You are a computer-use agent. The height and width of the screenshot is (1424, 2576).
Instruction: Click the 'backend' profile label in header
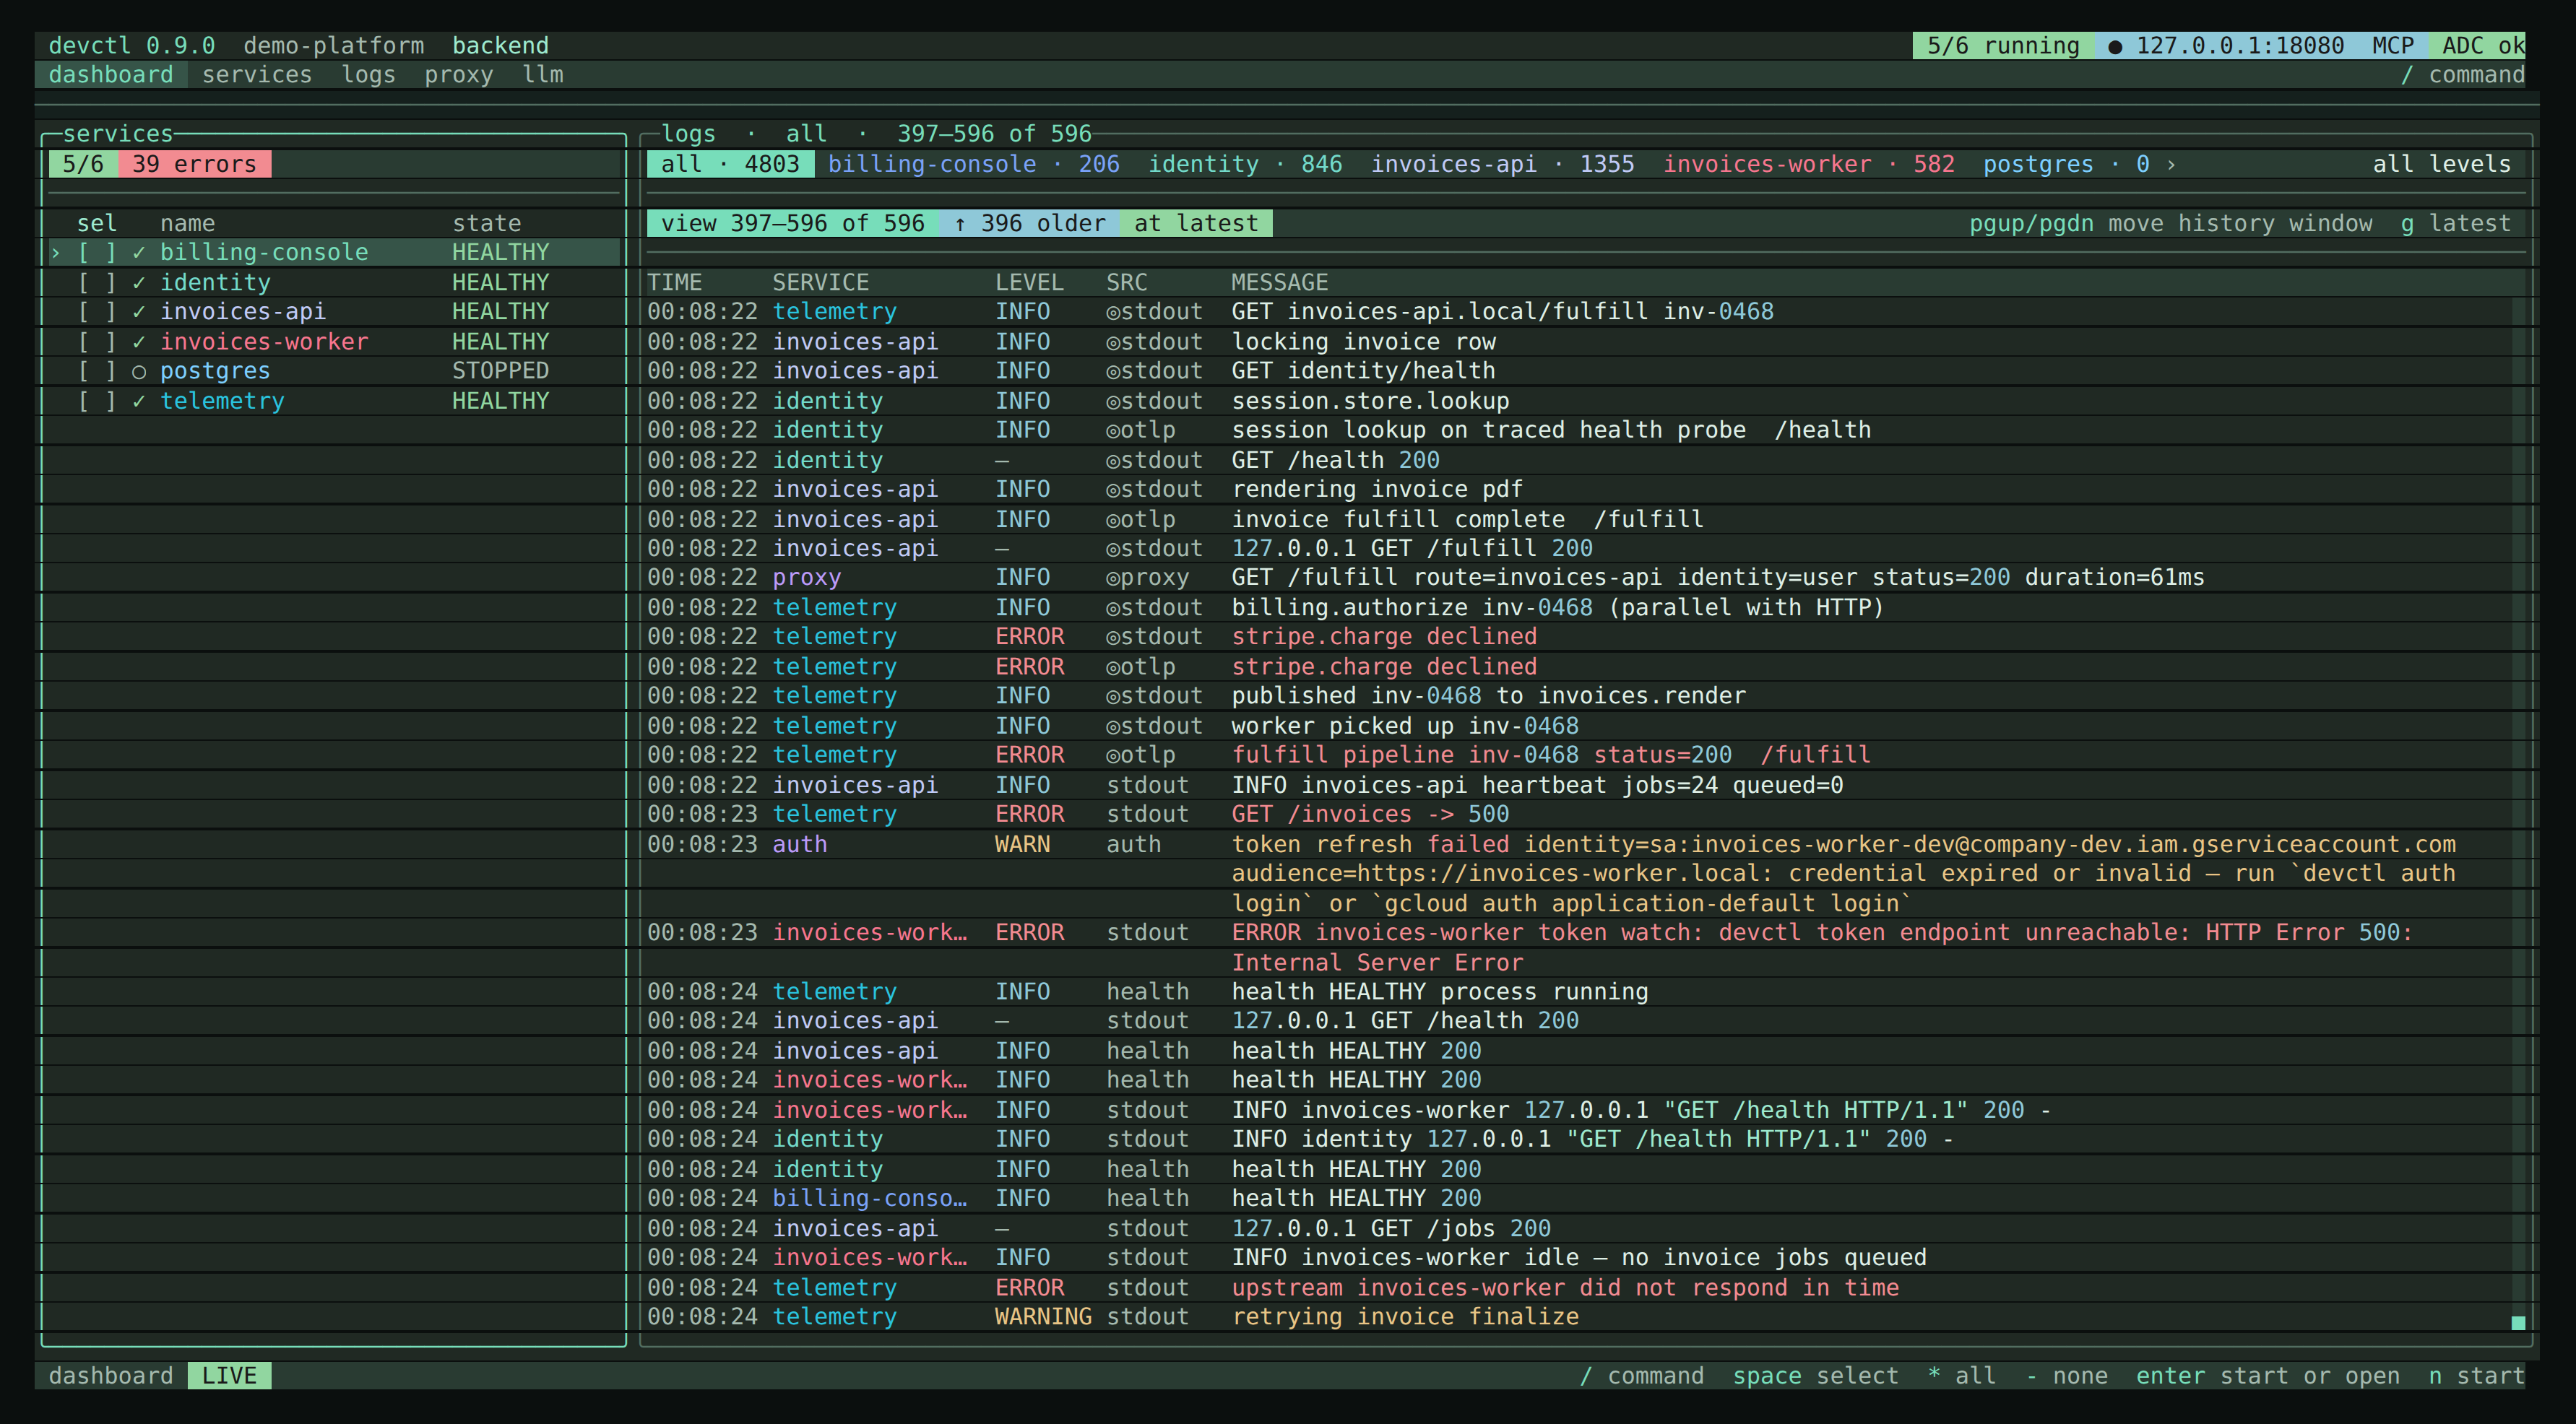click(500, 46)
